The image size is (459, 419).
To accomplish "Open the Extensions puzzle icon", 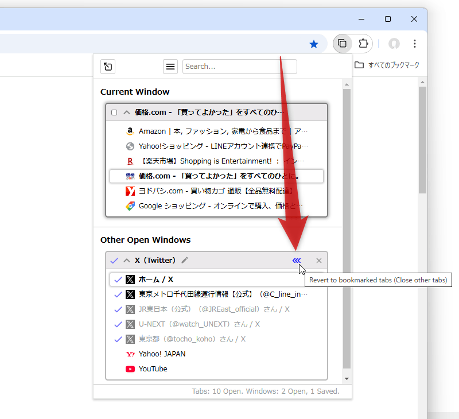I will pyautogui.click(x=363, y=44).
